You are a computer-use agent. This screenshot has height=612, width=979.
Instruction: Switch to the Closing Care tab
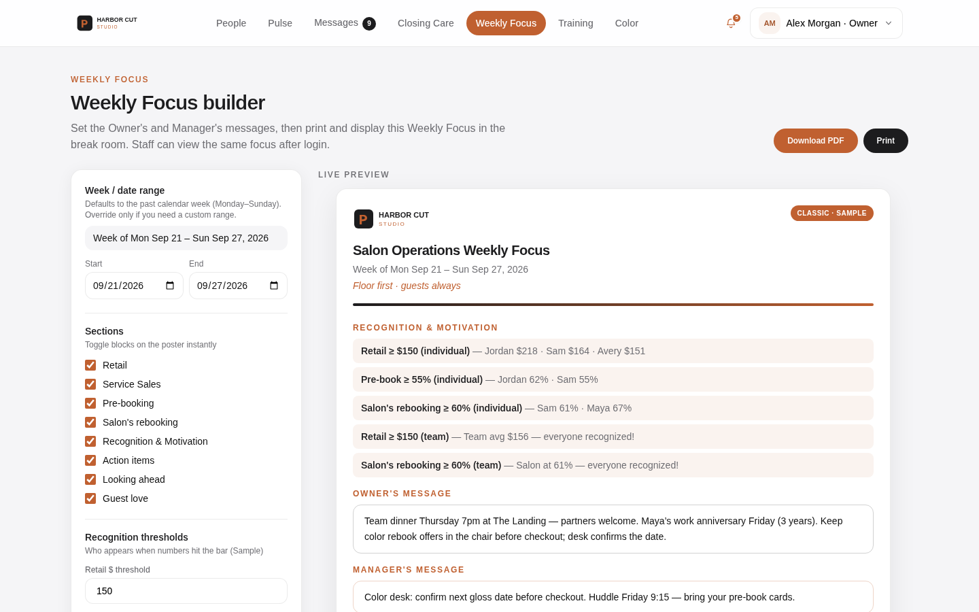point(426,23)
